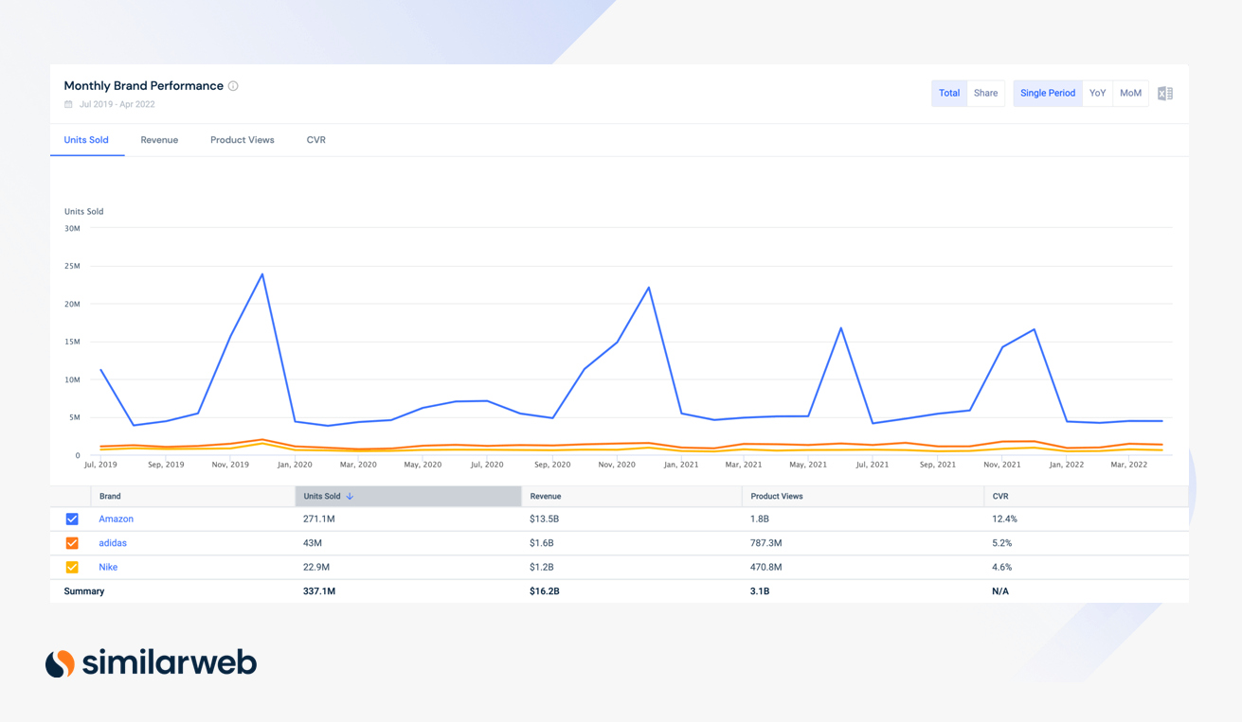Click adidas product views value 787.3M

click(x=766, y=543)
